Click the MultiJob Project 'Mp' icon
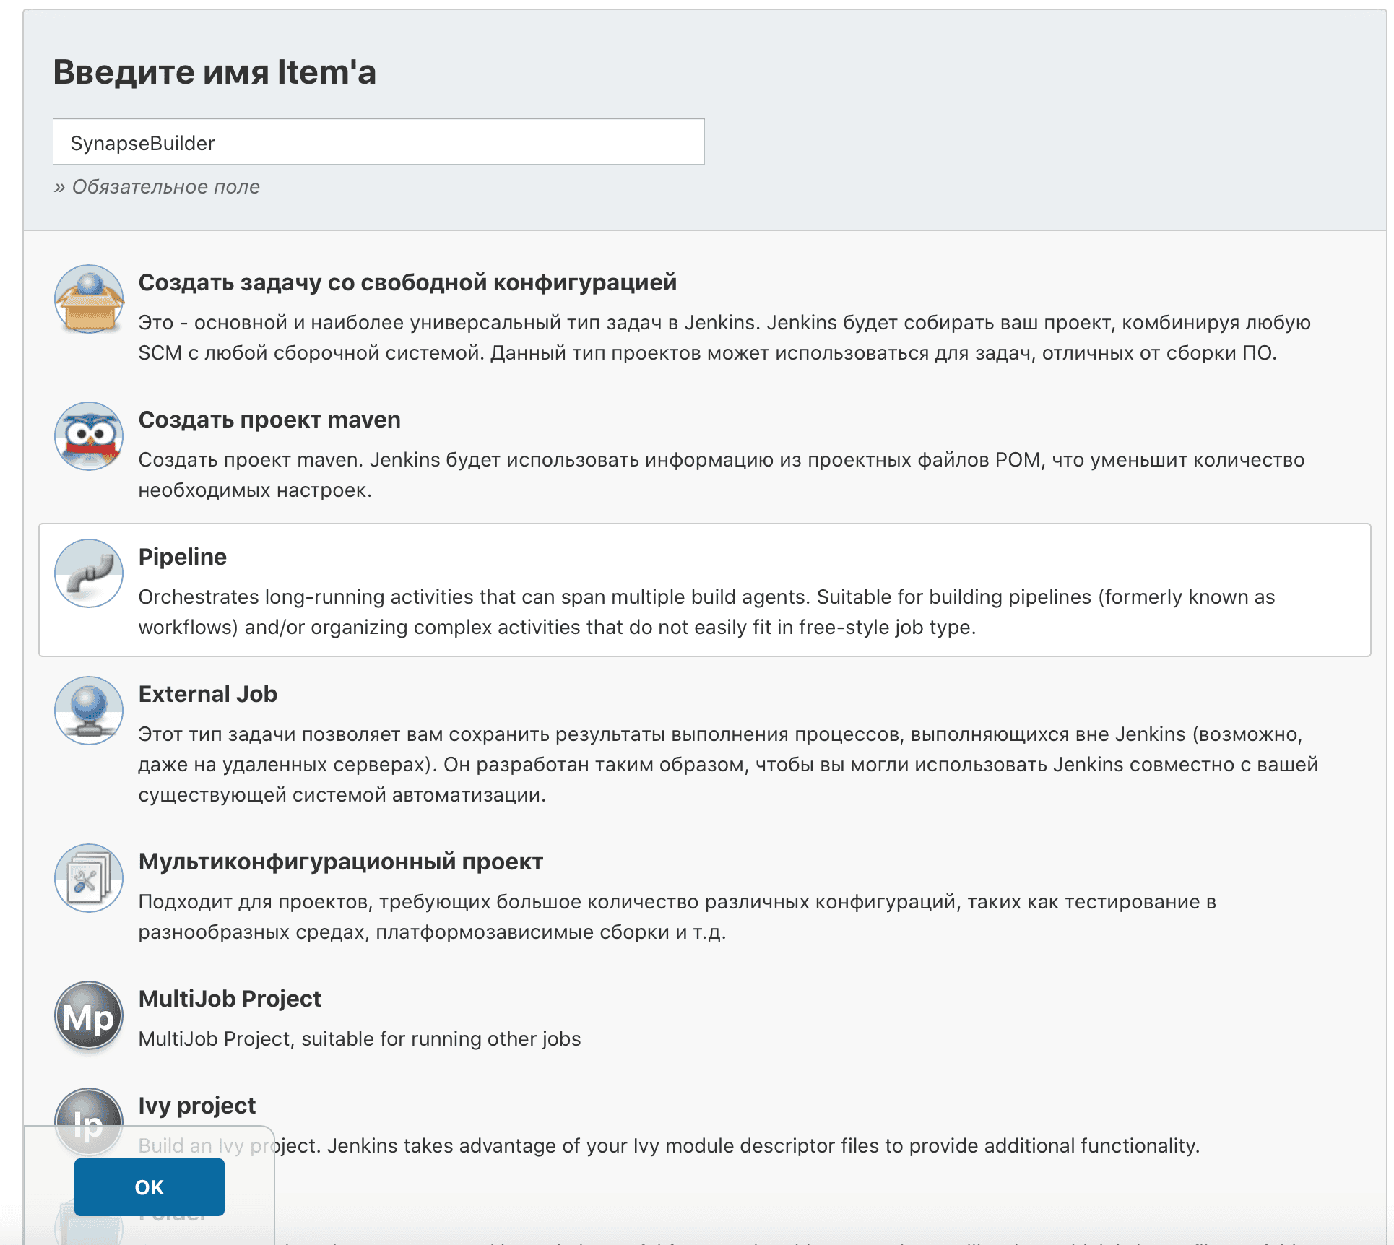The width and height of the screenshot is (1394, 1245). coord(88,1015)
